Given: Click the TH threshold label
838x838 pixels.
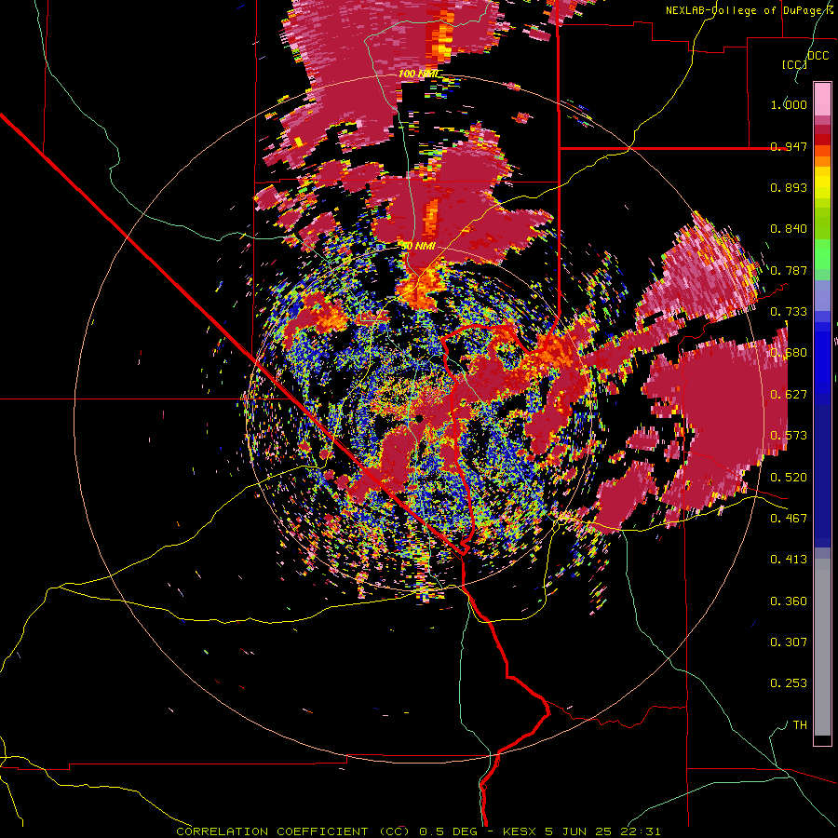Looking at the screenshot, I should [x=800, y=725].
